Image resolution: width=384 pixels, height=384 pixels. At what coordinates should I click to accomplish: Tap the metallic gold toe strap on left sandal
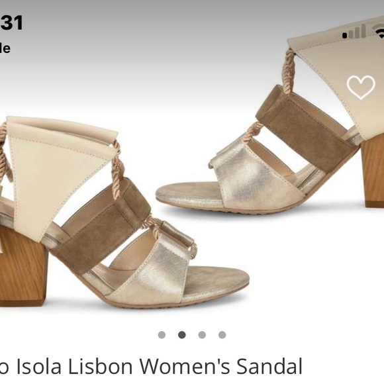click(152, 272)
